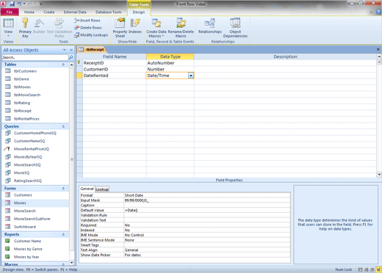Switch to Lookup properties tab
Viewport: 382px width, 273px height.
coord(102,189)
